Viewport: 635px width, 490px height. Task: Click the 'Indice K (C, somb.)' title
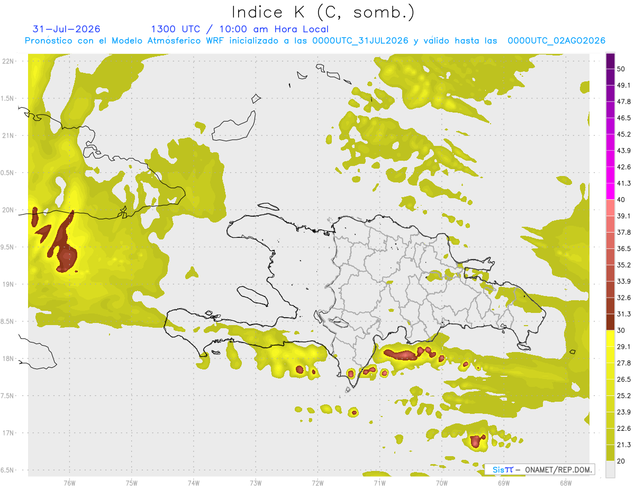323,13
